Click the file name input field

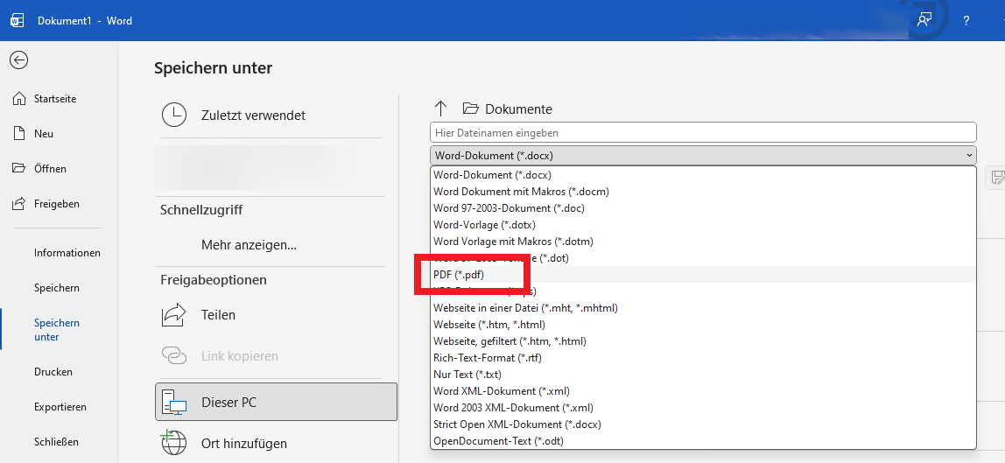[702, 132]
